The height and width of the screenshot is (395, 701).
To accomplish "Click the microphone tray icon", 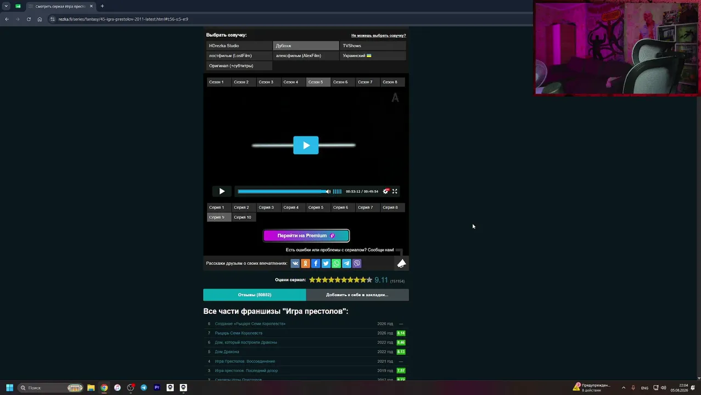I will 633,388.
